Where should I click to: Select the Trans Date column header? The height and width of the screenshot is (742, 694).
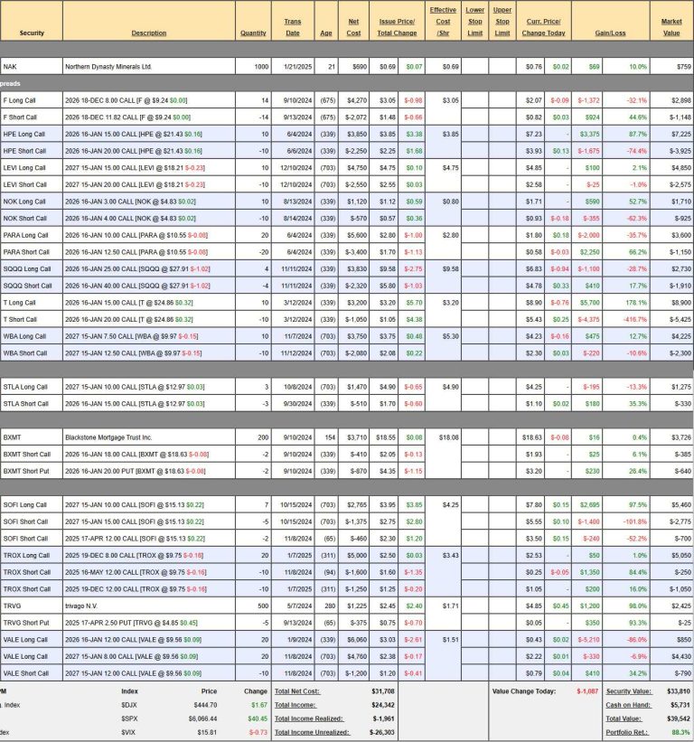(293, 27)
